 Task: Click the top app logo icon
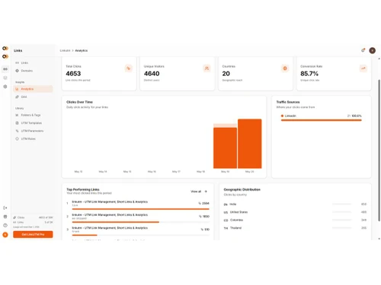tap(5, 49)
